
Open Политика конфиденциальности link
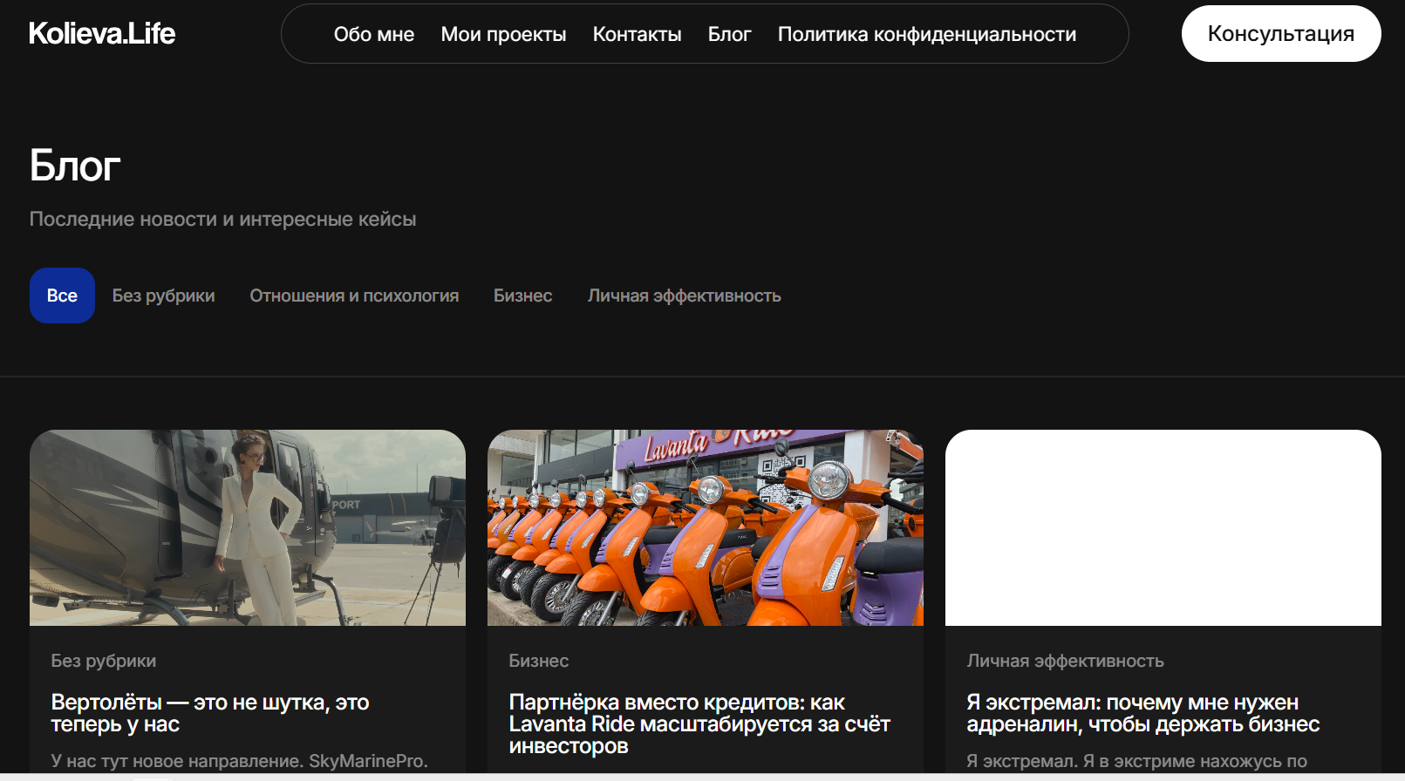[927, 34]
